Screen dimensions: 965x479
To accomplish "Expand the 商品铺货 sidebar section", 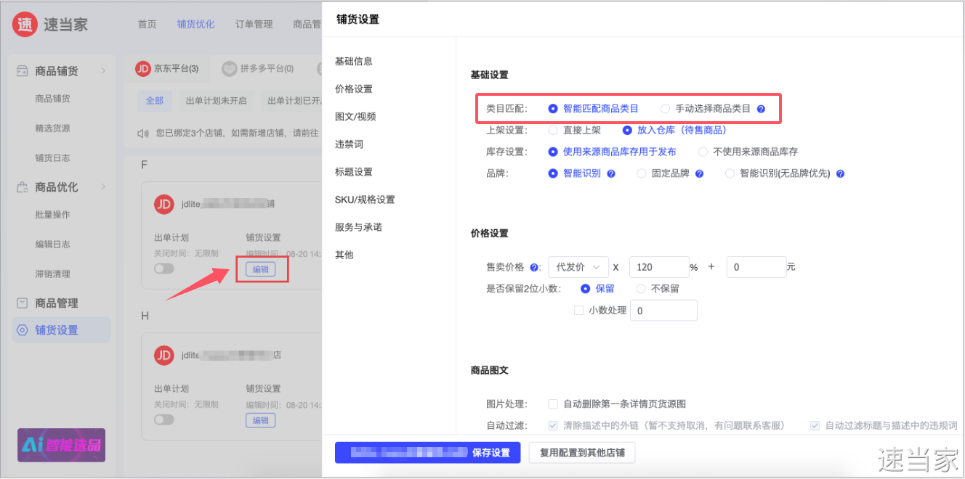I will (103, 70).
